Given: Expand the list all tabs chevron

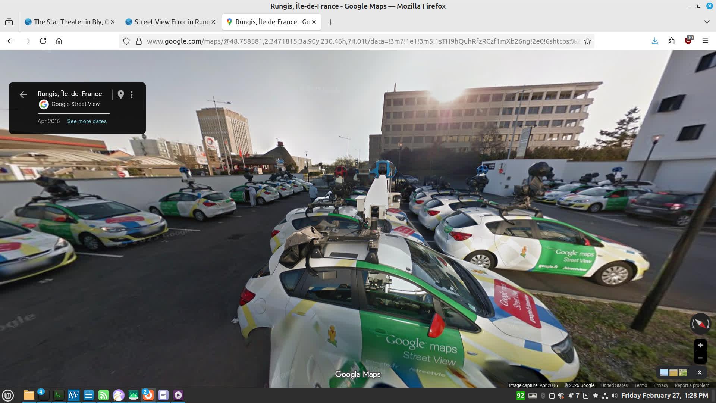Looking at the screenshot, I should click(706, 22).
